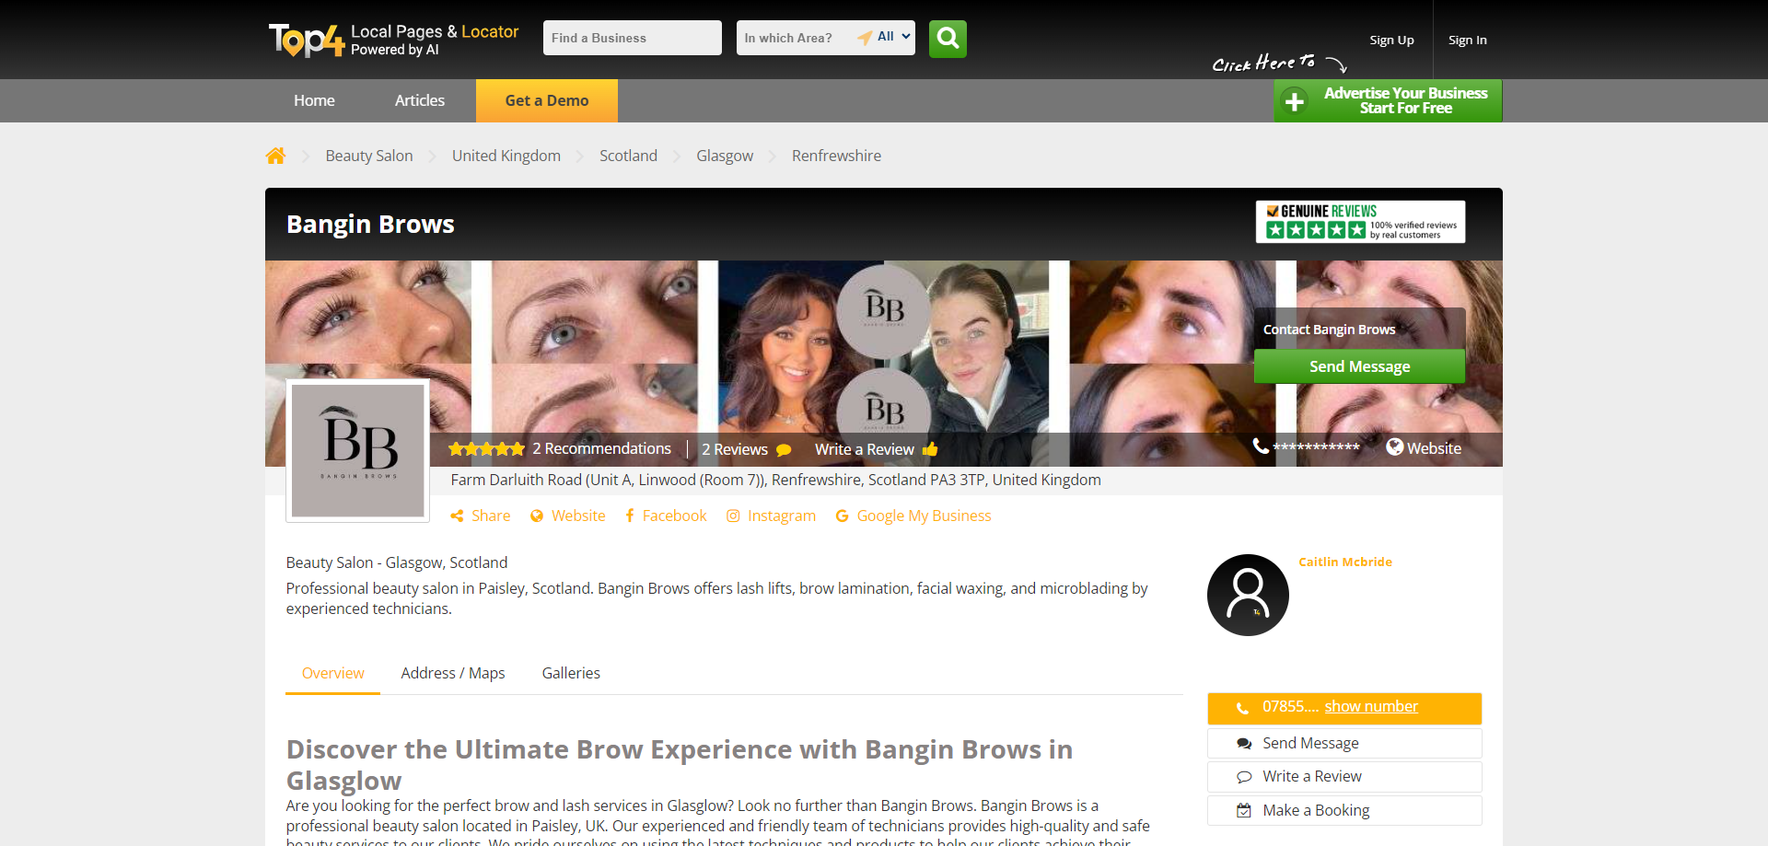This screenshot has height=846, width=1768.
Task: Click the In which Area input field
Action: 796,38
